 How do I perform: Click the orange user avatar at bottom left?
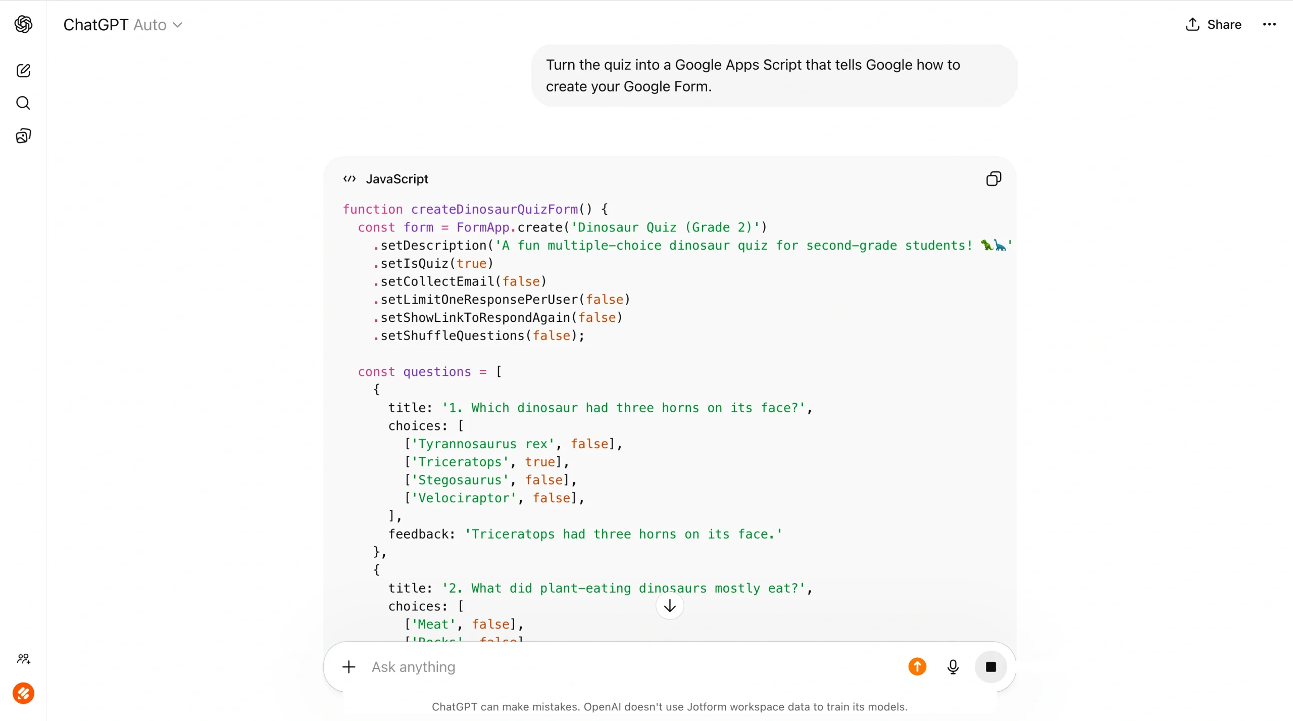23,693
